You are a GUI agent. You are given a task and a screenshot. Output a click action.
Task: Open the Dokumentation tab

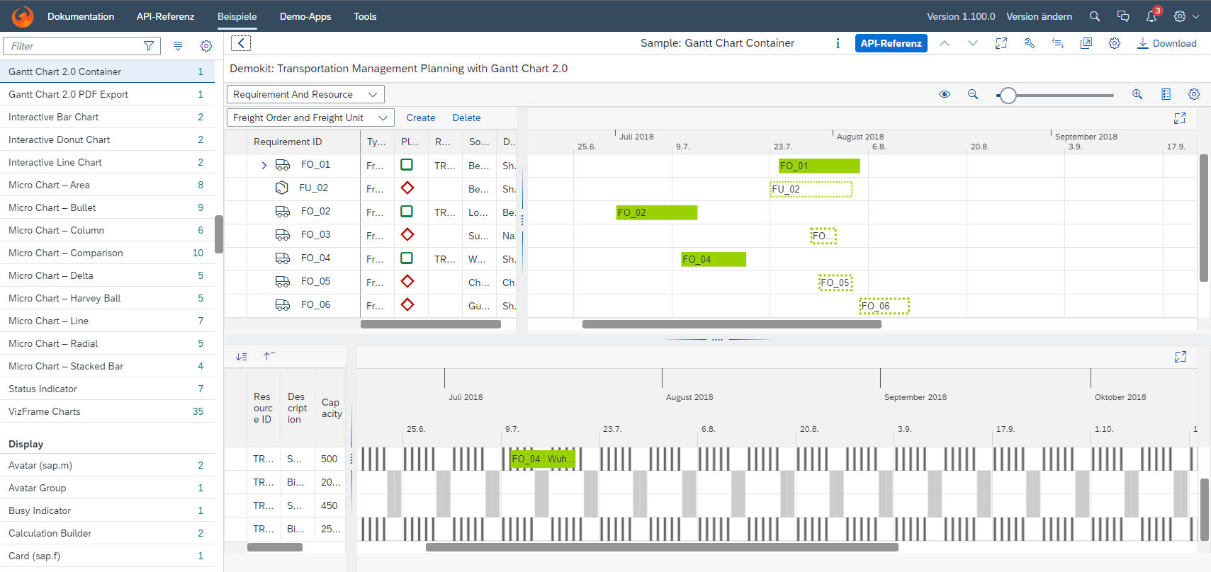click(x=81, y=16)
